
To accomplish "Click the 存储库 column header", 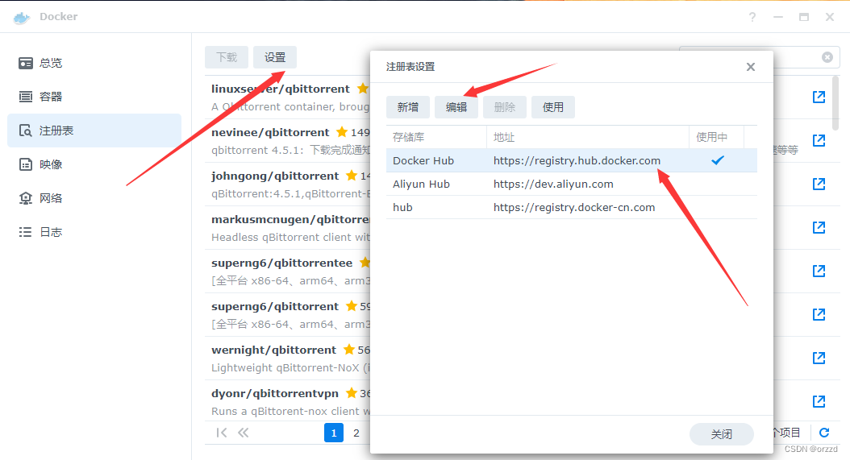I will click(x=436, y=137).
